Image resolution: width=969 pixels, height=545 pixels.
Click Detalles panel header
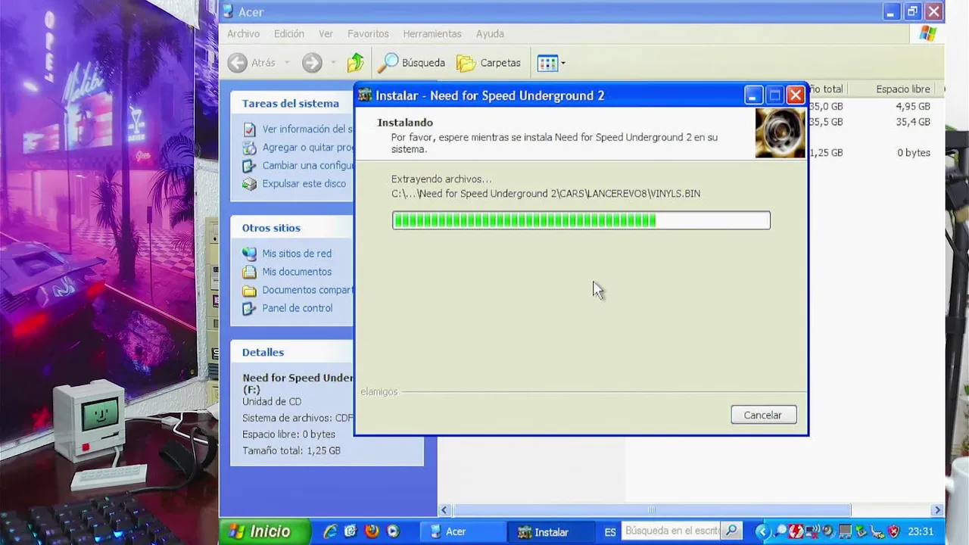click(292, 352)
